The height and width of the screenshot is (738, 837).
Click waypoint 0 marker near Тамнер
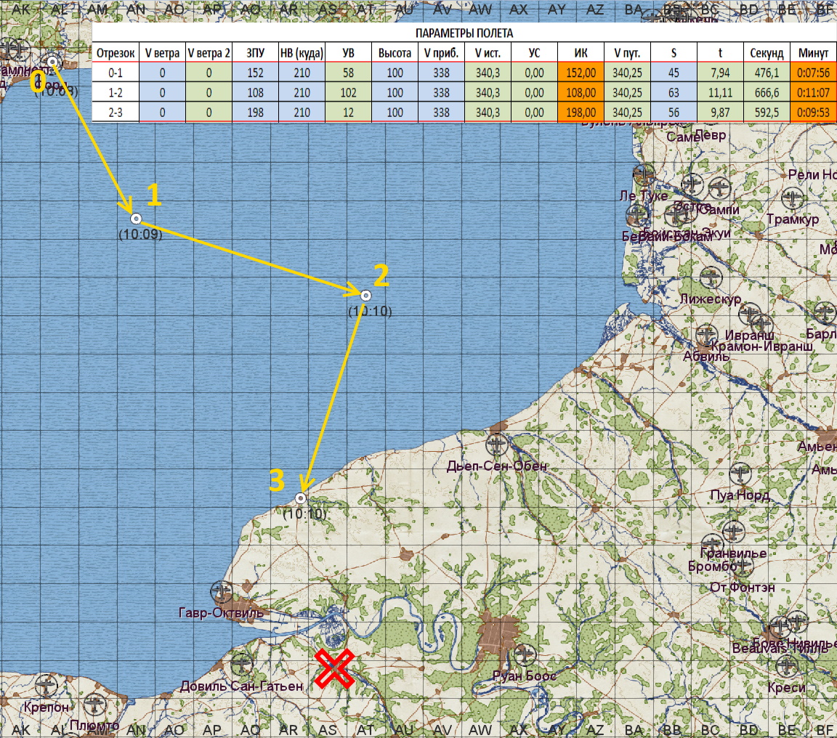pos(52,62)
